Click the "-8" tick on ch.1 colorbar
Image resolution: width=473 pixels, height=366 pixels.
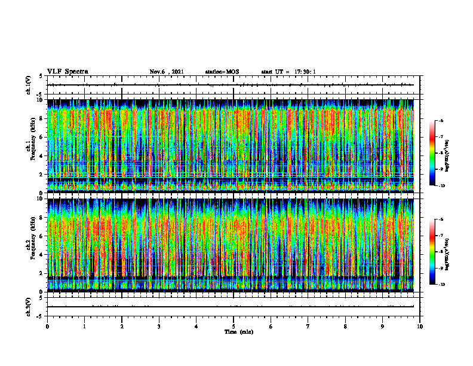pos(441,153)
